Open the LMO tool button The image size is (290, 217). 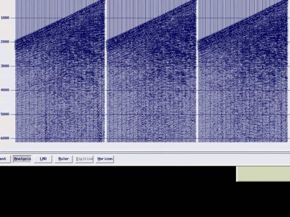pos(43,159)
